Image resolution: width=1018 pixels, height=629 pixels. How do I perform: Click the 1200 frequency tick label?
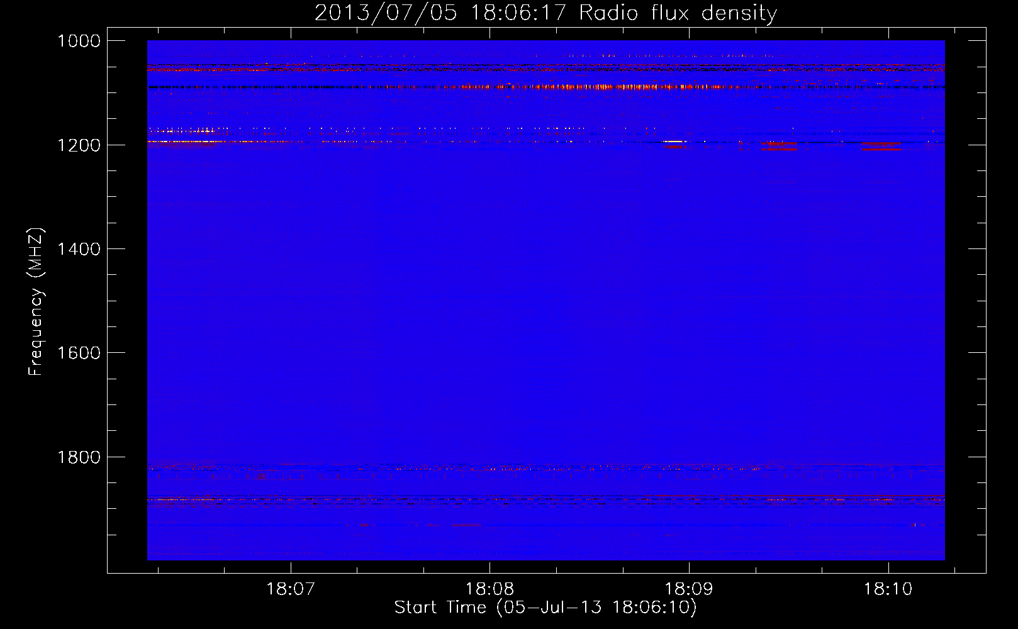(x=79, y=145)
